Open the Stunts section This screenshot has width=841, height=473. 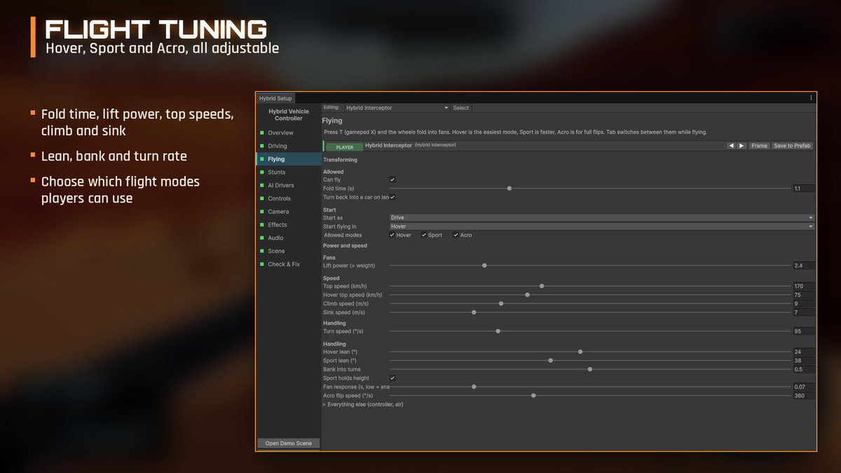[x=276, y=172]
